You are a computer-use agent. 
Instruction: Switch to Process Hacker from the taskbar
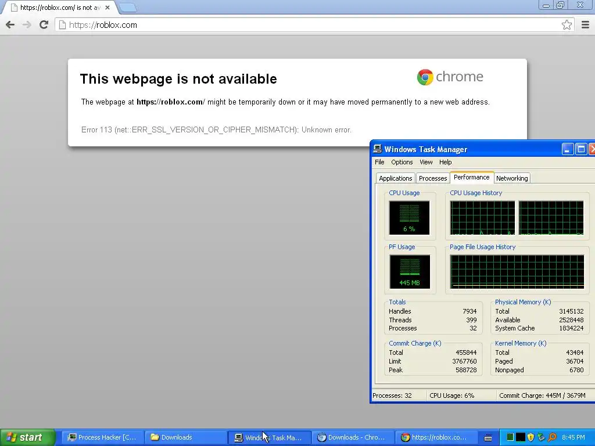pyautogui.click(x=102, y=437)
